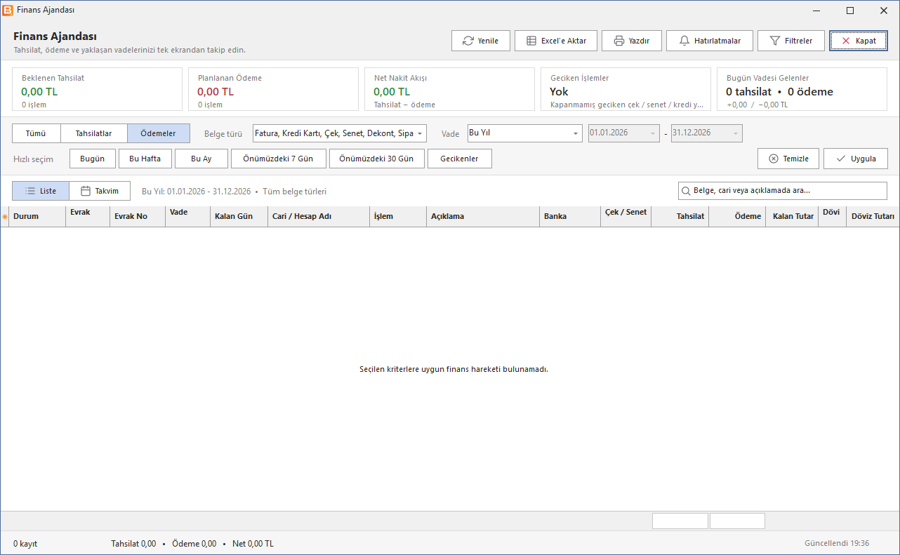
Task: Click the Temizle clear icon button
Action: (774, 159)
